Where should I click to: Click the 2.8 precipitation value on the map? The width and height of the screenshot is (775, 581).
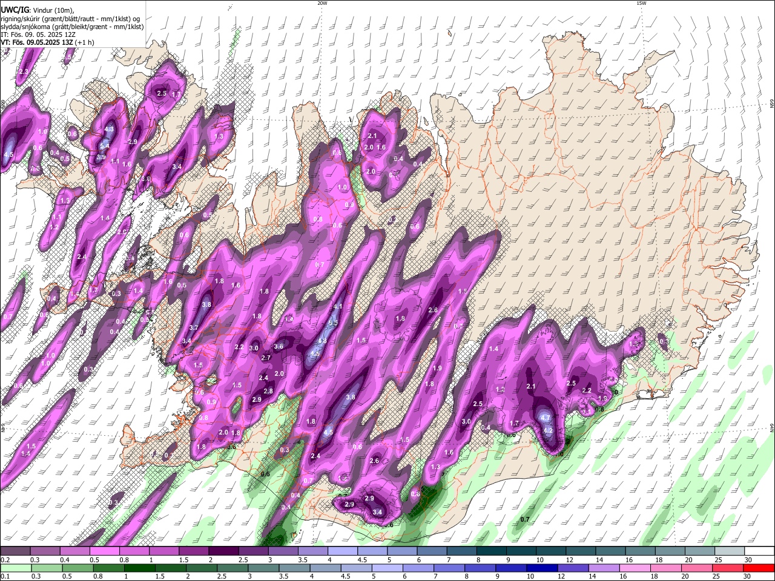(269, 391)
